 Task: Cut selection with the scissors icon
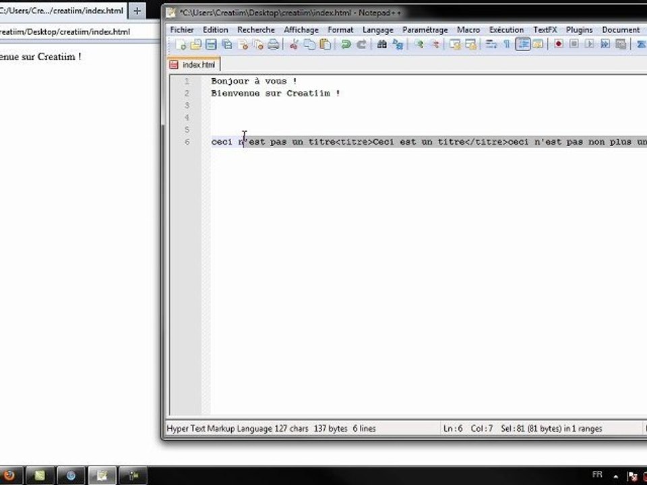click(x=293, y=44)
